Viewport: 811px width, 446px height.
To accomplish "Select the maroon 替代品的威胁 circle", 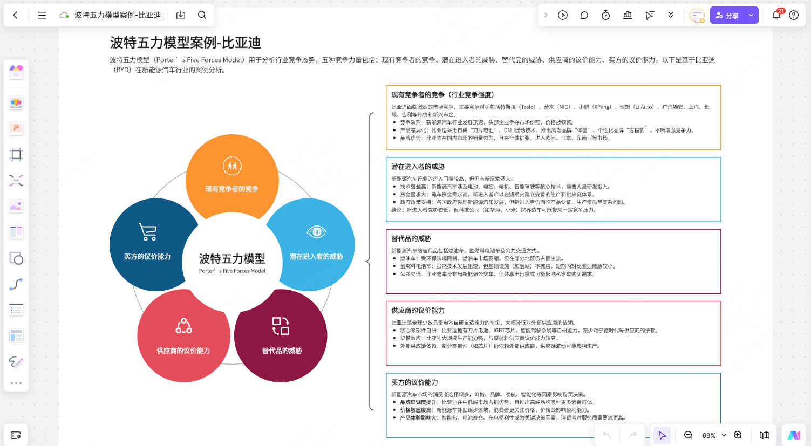I will [x=282, y=337].
